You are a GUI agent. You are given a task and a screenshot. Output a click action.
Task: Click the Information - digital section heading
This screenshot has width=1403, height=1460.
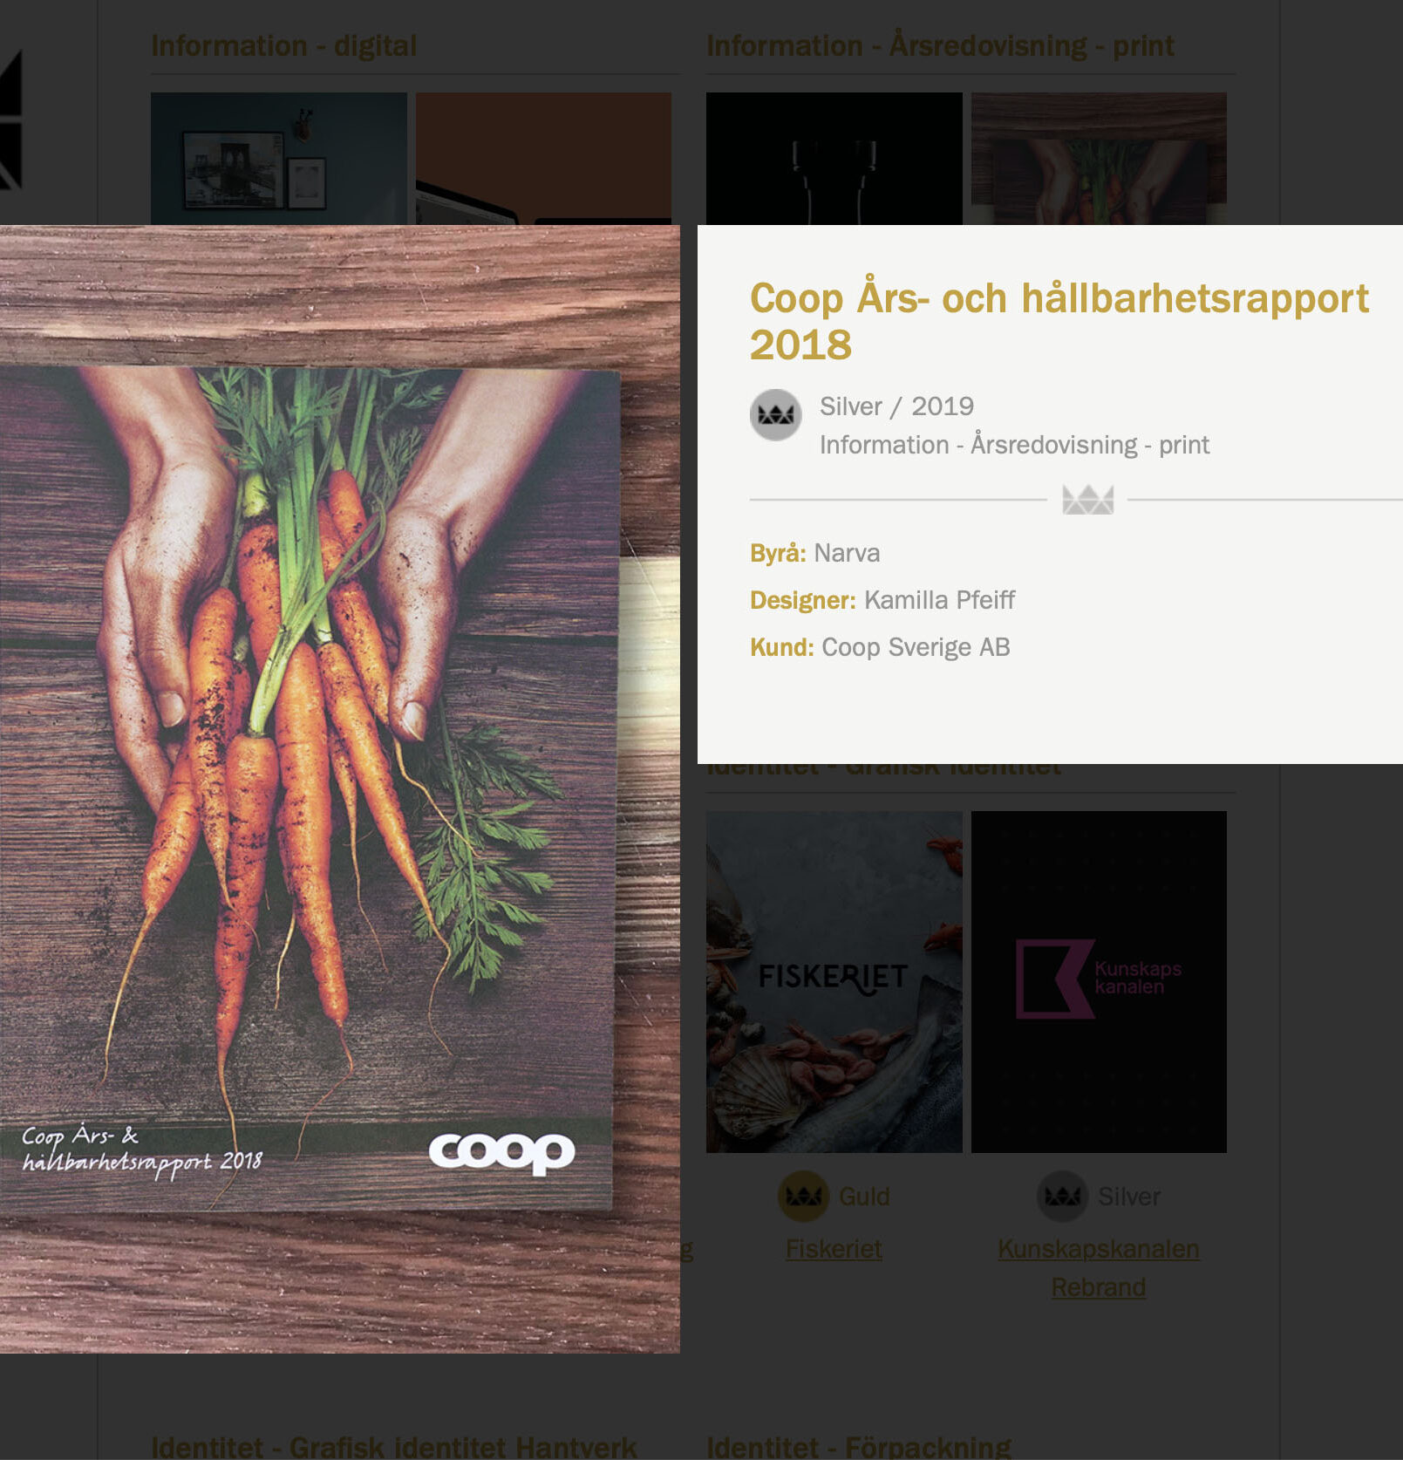click(x=283, y=45)
